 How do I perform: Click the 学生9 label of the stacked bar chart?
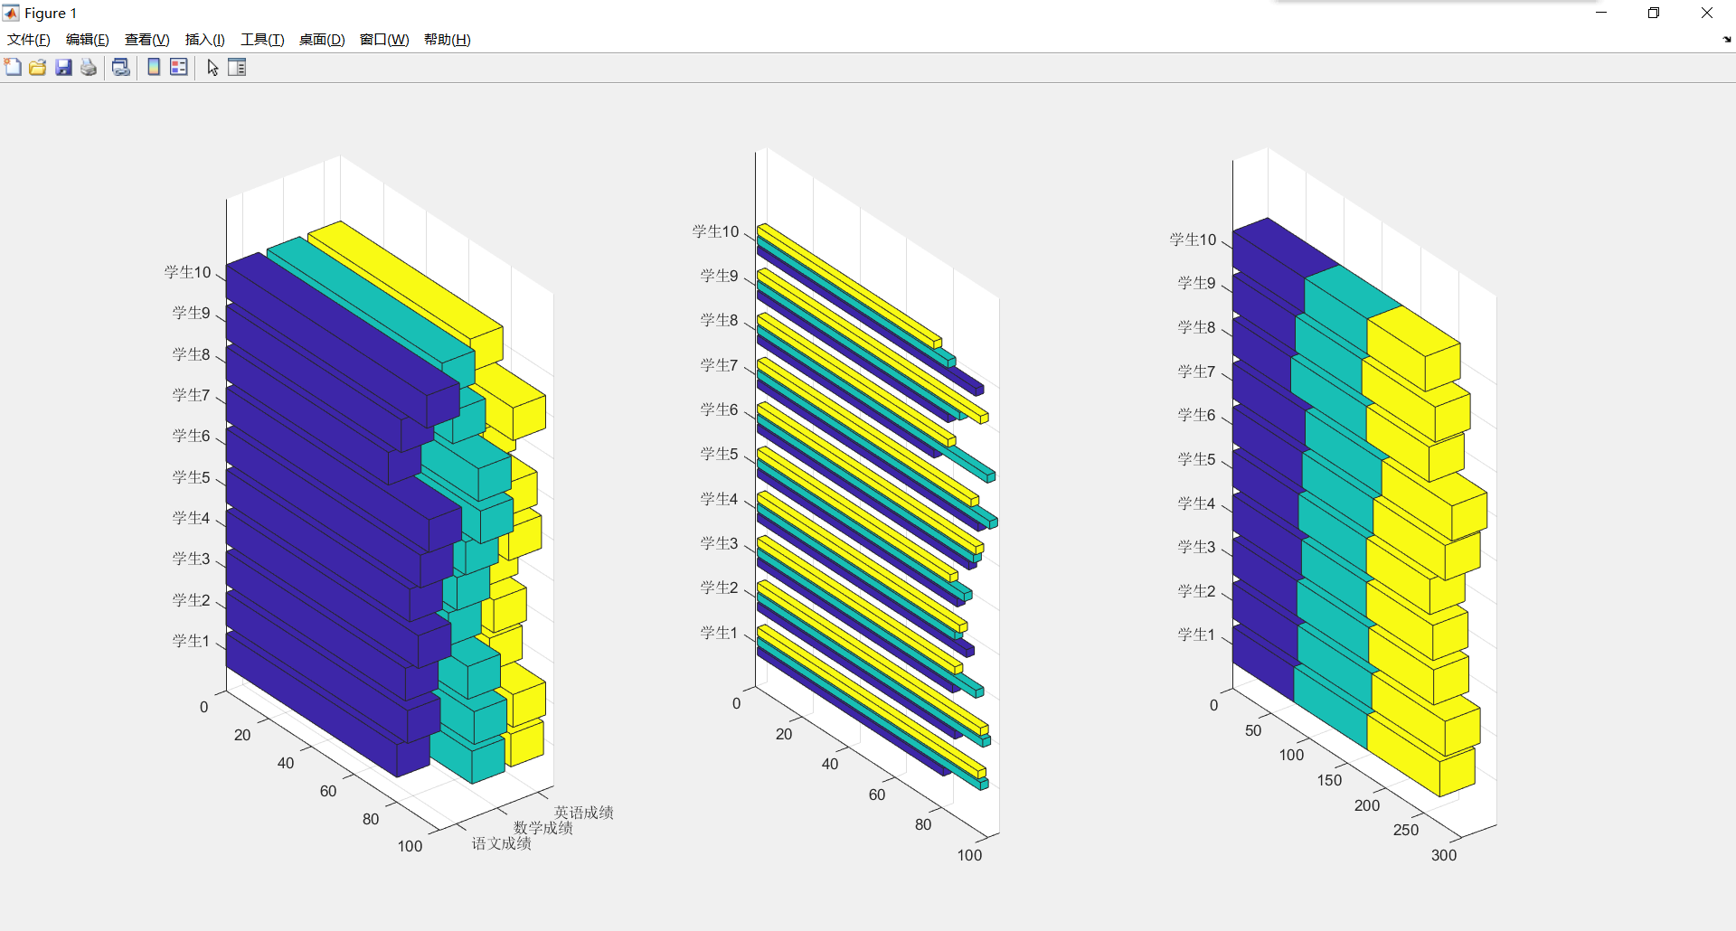click(x=1197, y=283)
